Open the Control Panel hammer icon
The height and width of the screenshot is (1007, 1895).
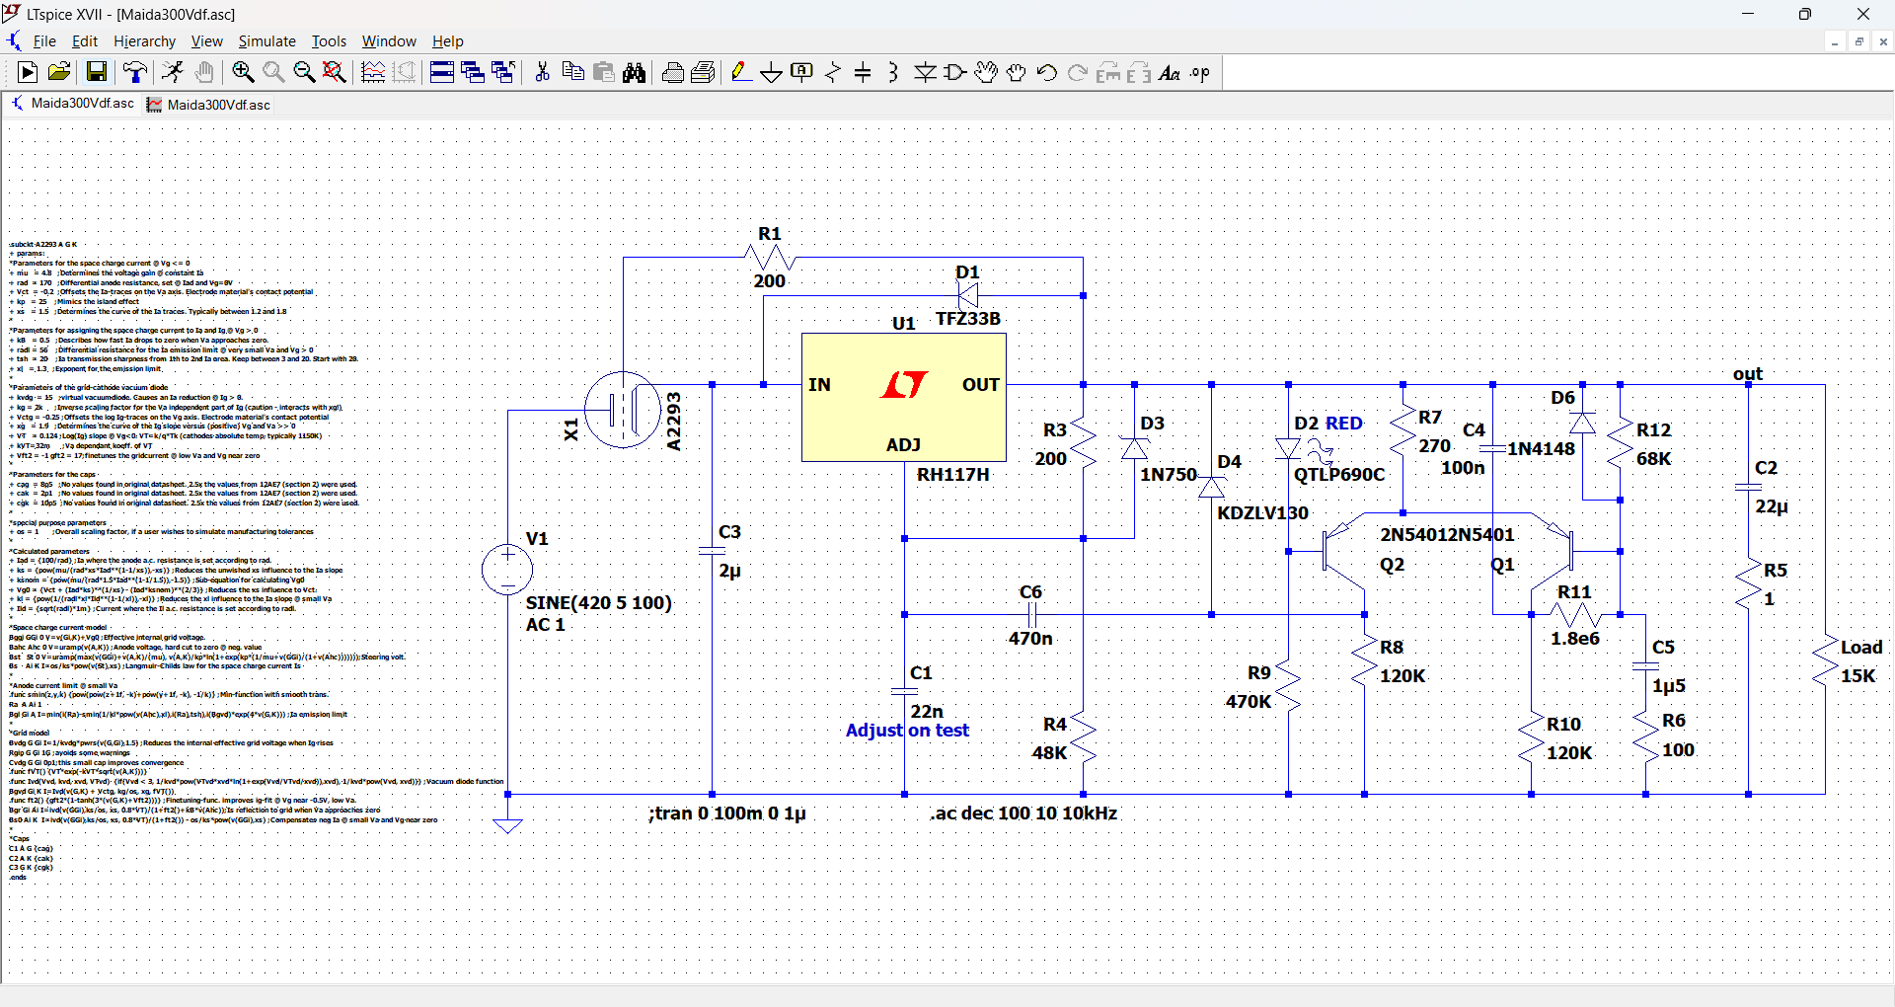pos(135,72)
